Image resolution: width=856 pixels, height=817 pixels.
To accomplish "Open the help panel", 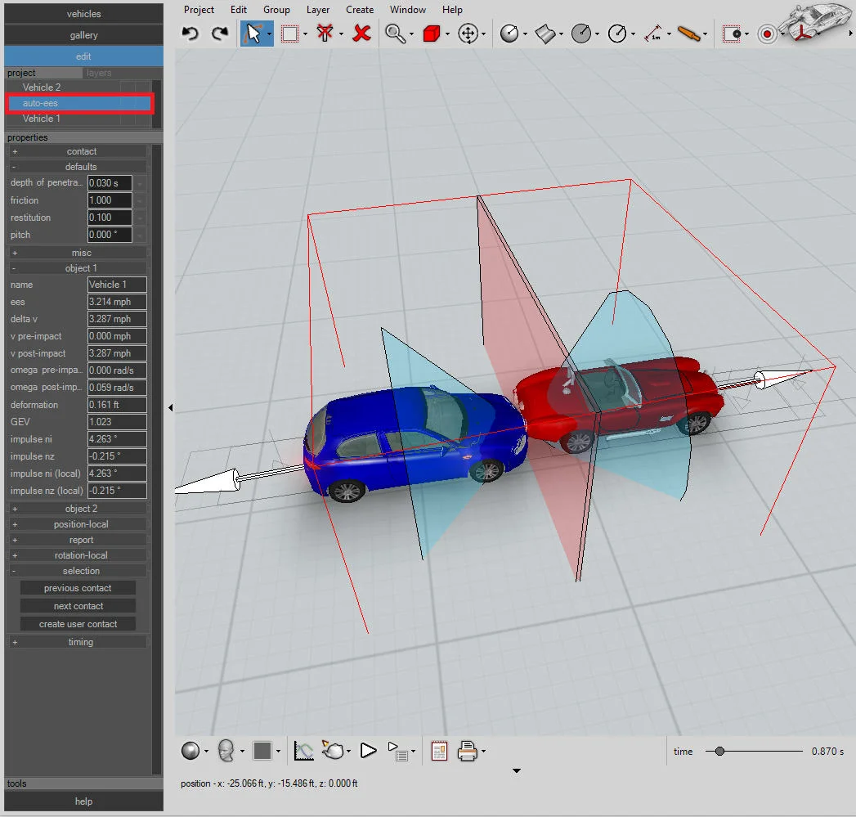I will (83, 801).
